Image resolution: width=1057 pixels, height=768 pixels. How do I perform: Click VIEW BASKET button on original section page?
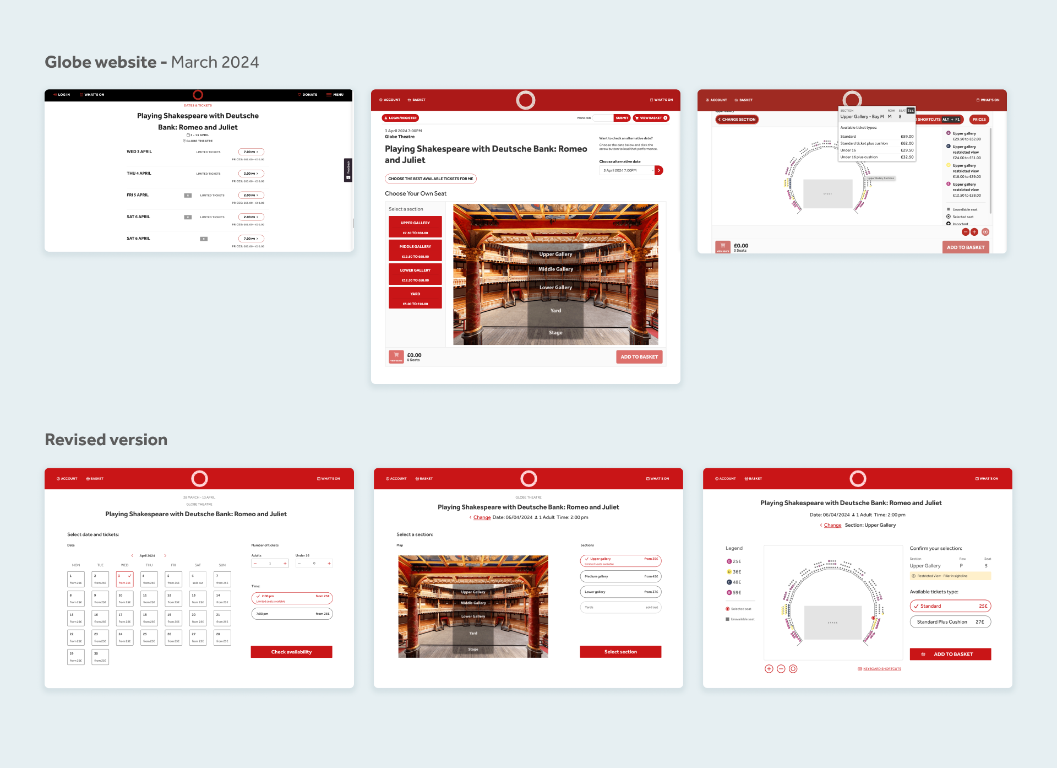pos(651,118)
